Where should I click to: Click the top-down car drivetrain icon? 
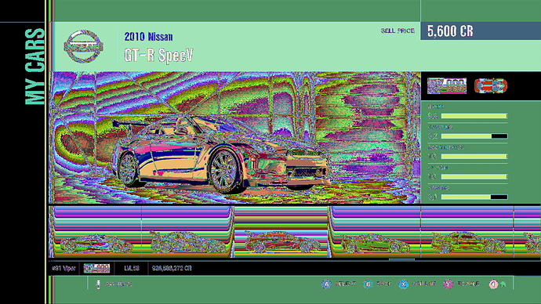pos(491,86)
